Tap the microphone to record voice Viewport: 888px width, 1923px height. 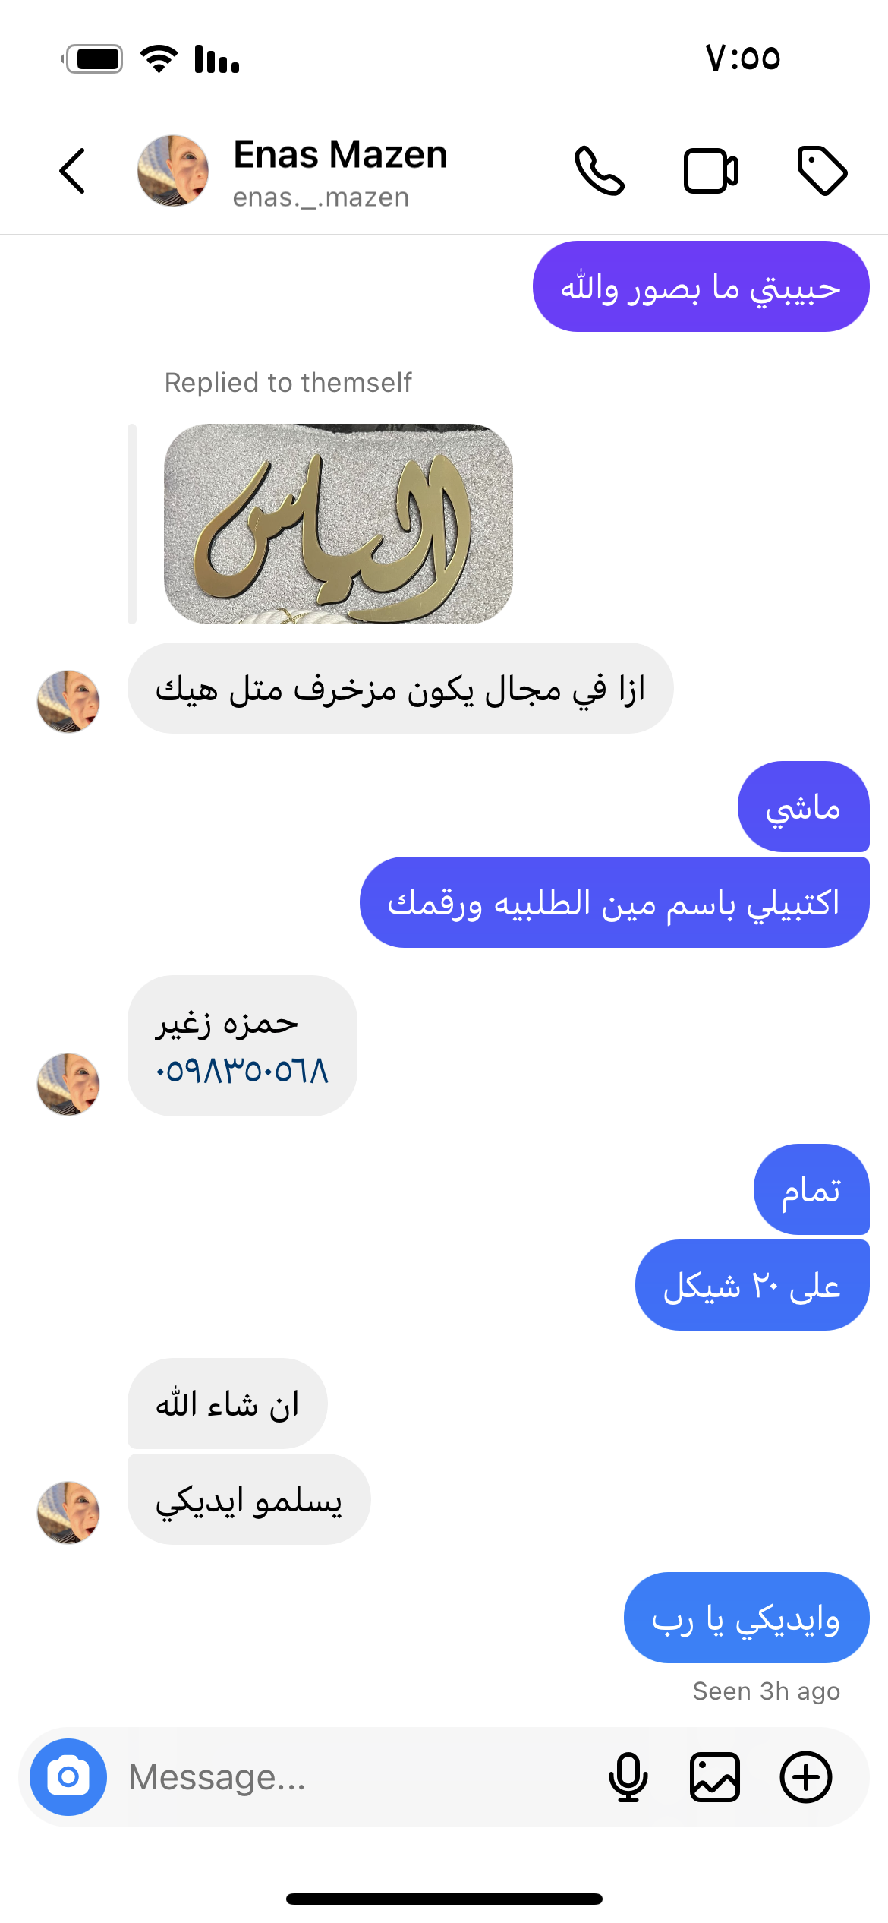[628, 1777]
